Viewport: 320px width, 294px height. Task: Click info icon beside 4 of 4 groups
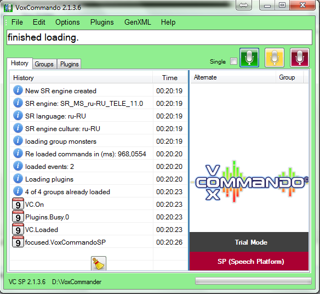click(x=18, y=191)
